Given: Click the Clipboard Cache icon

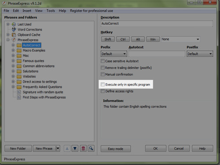Looking at the screenshot, I should (14, 35).
